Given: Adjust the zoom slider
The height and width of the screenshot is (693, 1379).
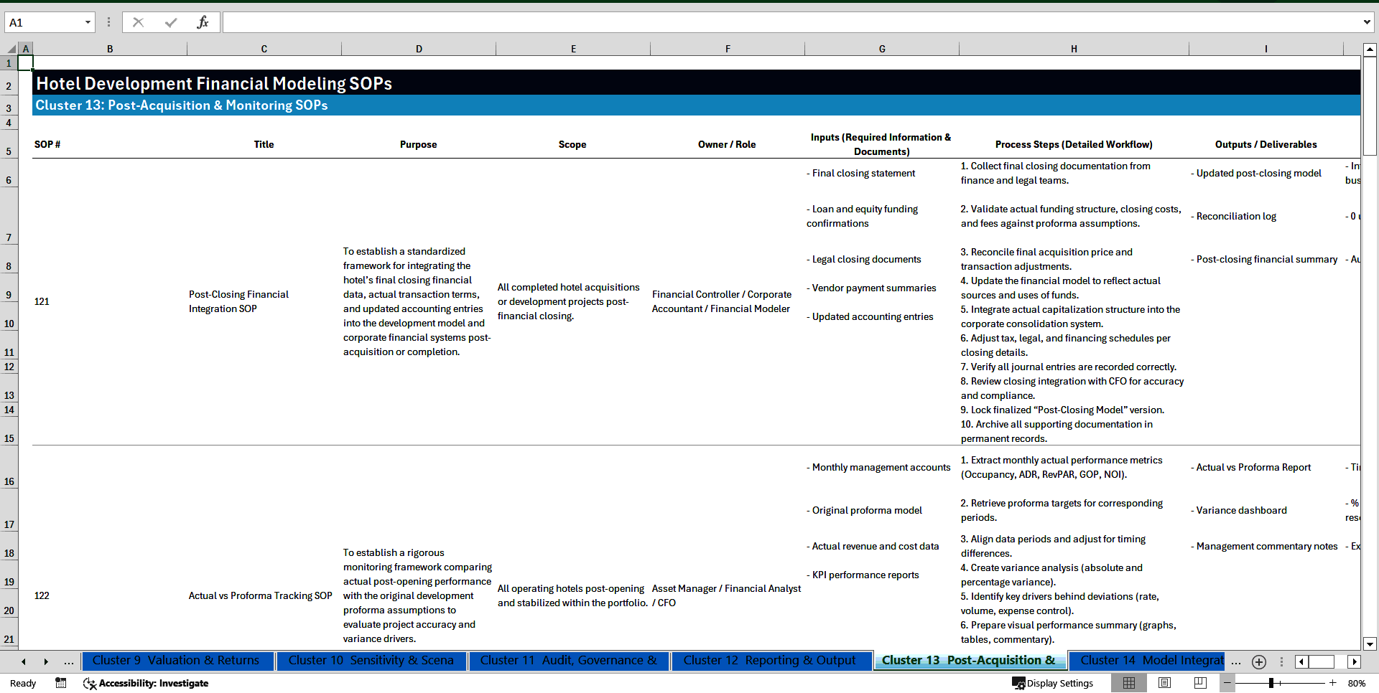Looking at the screenshot, I should 1271,683.
